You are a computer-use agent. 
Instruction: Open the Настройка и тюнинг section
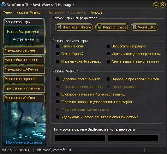24,60
